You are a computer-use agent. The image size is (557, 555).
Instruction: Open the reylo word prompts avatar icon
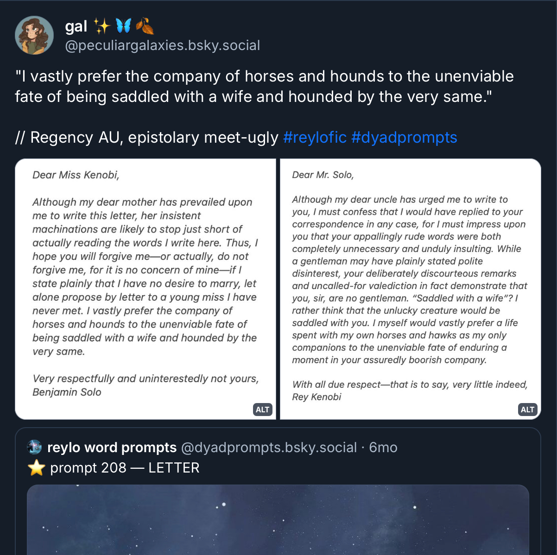(x=35, y=447)
